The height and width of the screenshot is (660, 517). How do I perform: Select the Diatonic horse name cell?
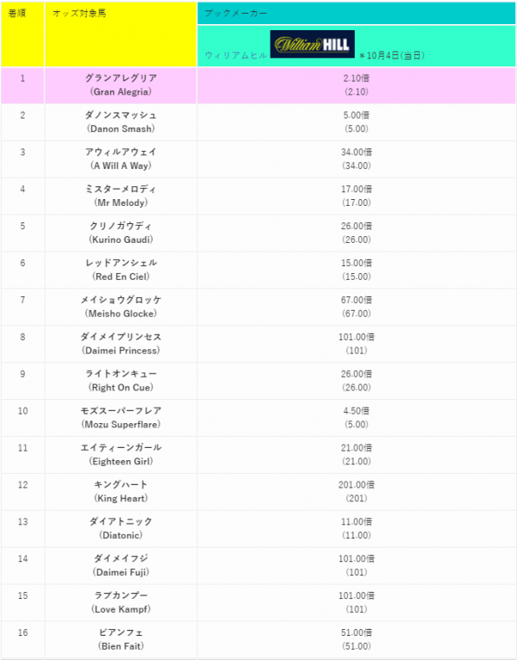coord(121,529)
